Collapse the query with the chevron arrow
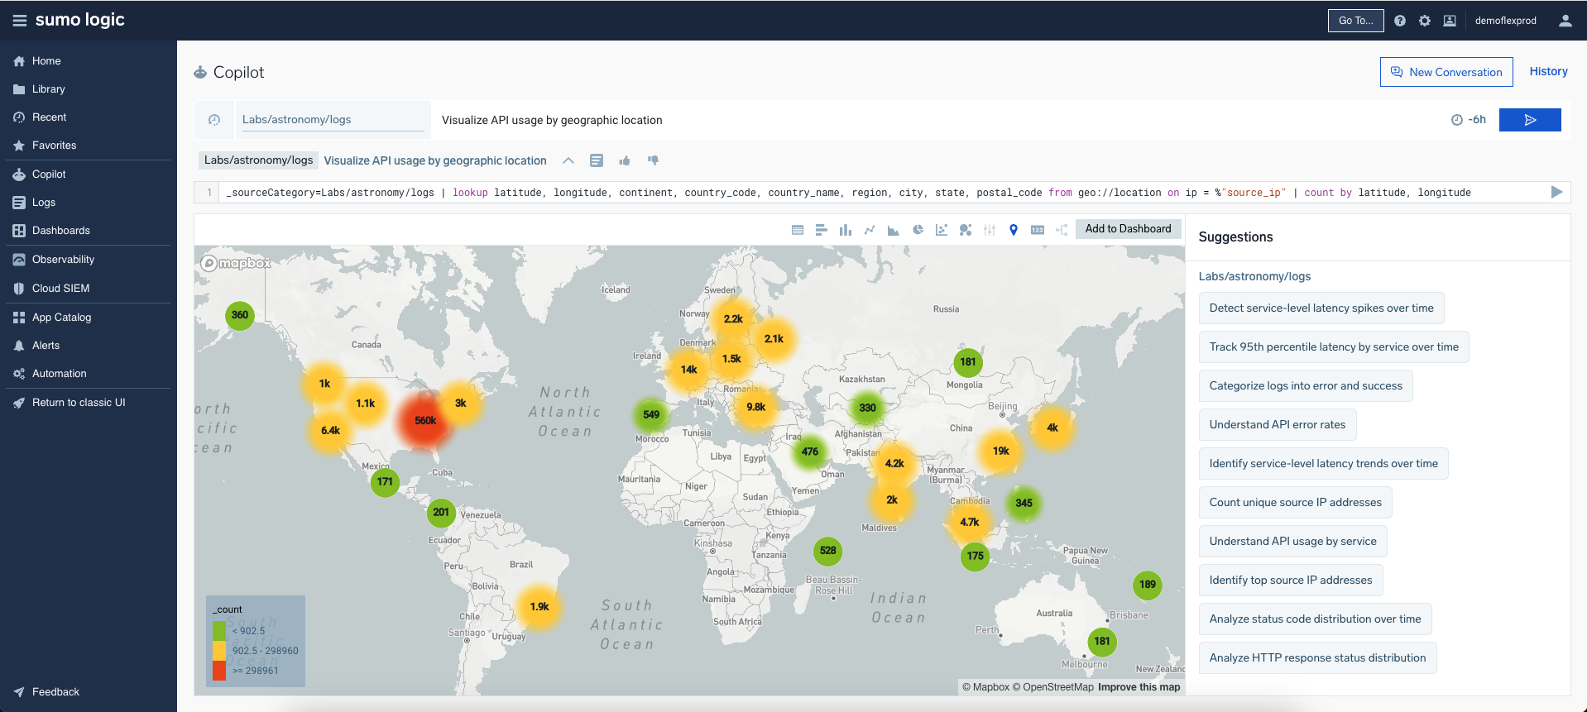The image size is (1587, 712). coord(568,160)
